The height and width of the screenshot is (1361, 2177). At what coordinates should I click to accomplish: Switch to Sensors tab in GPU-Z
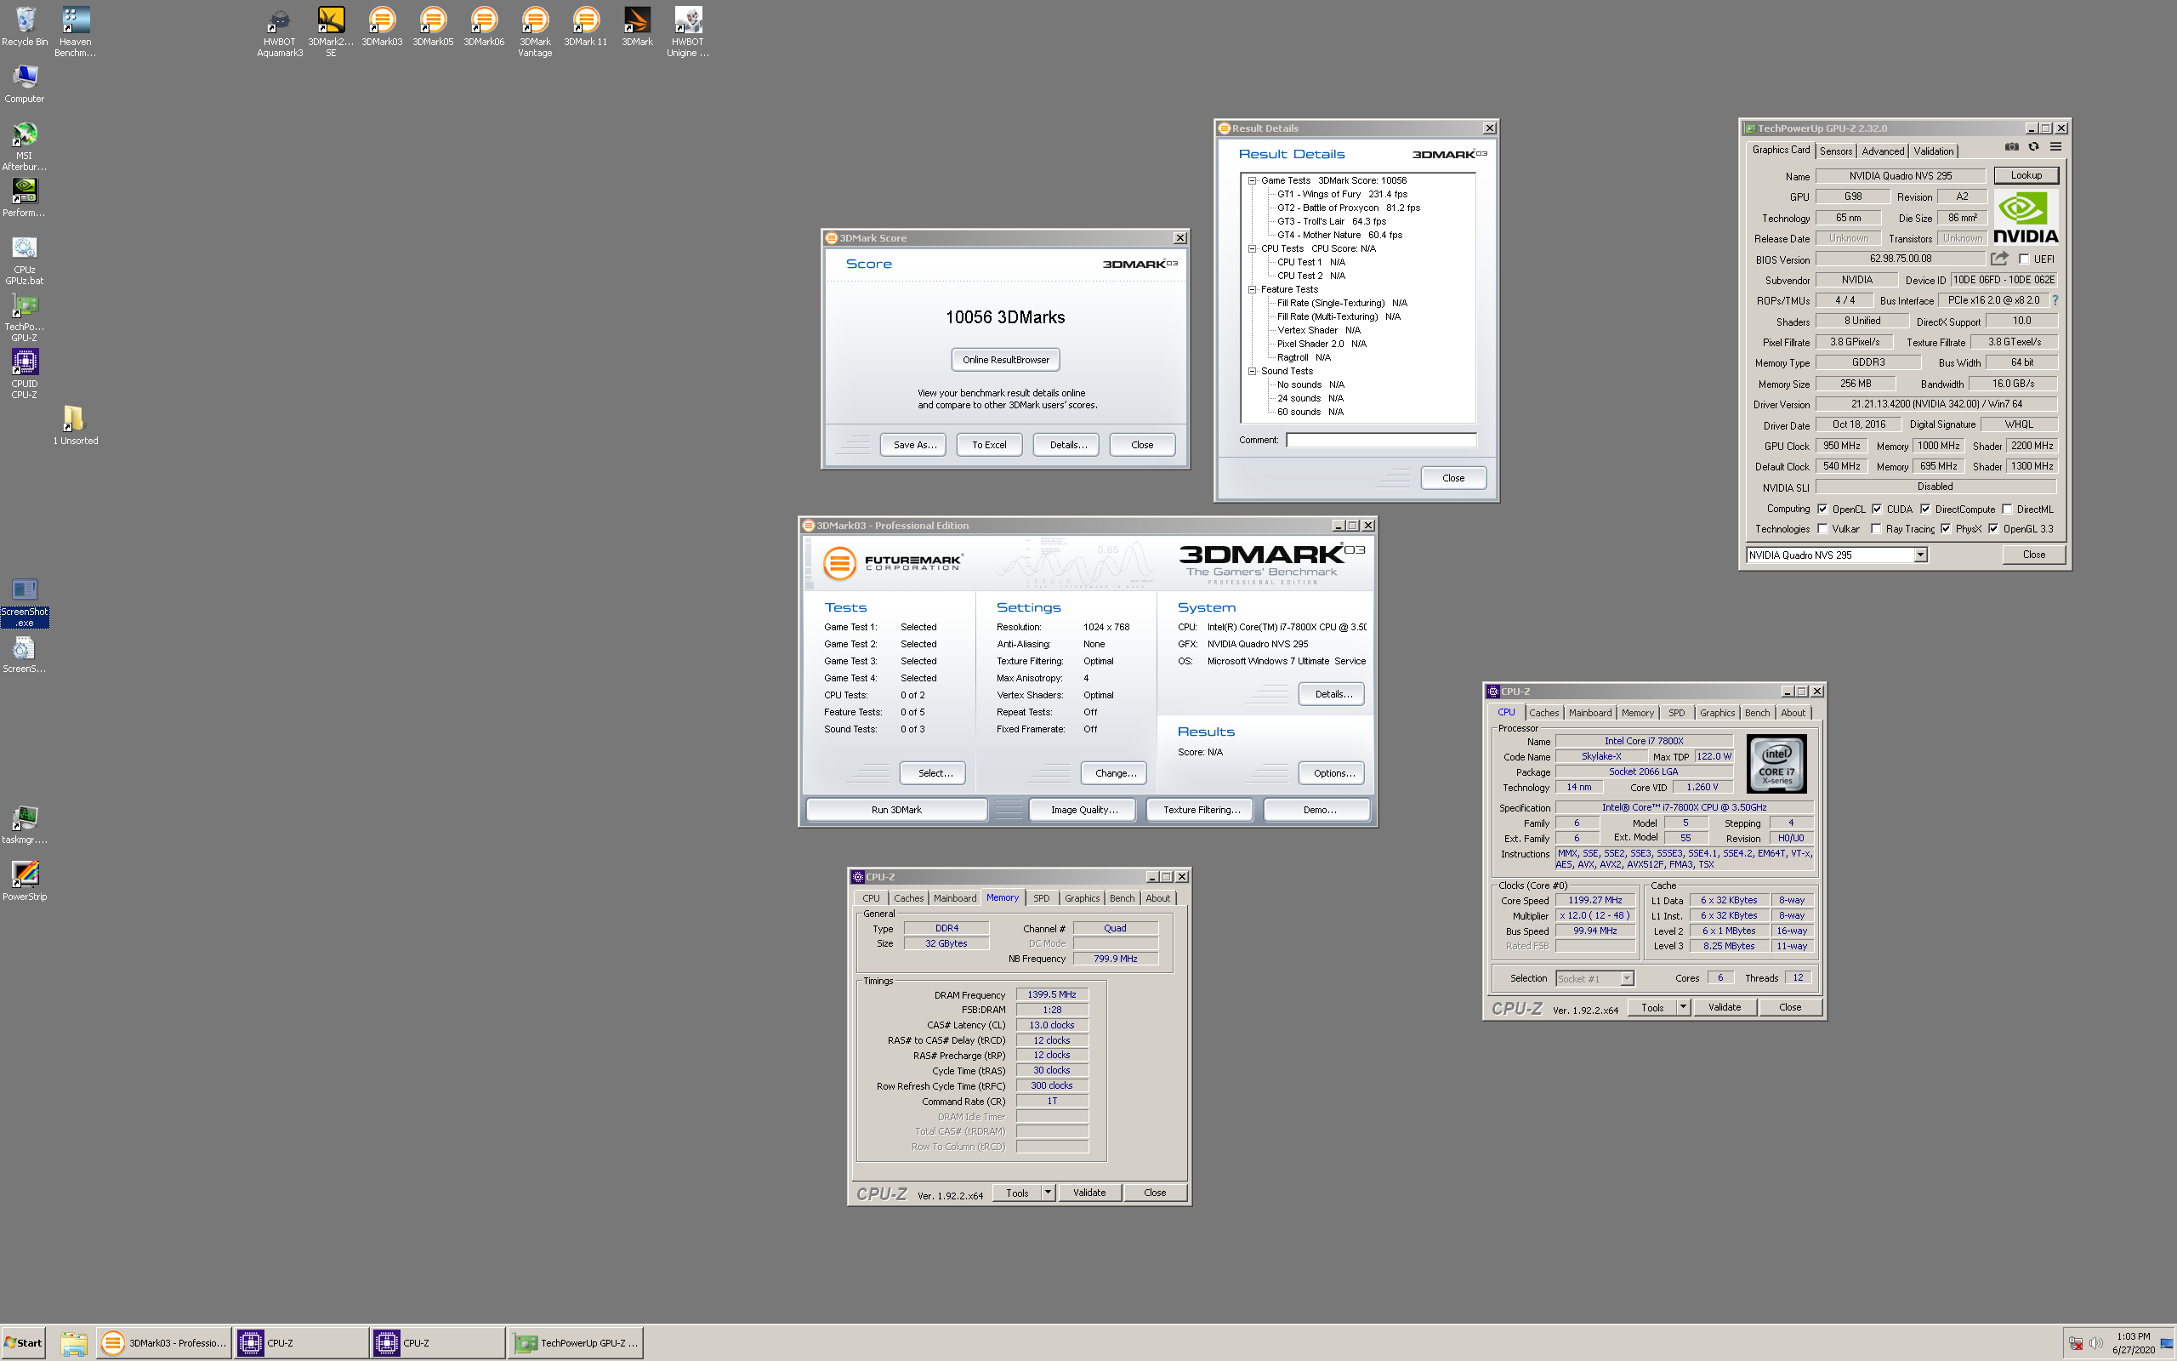[x=1836, y=151]
